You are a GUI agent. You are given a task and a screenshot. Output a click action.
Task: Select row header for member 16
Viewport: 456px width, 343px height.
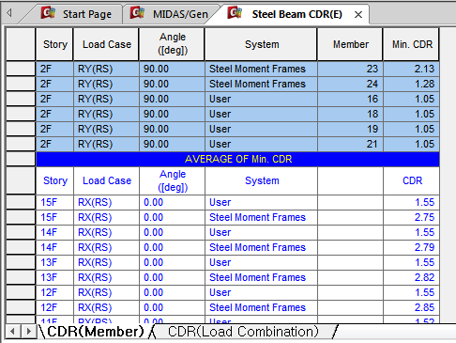click(21, 99)
